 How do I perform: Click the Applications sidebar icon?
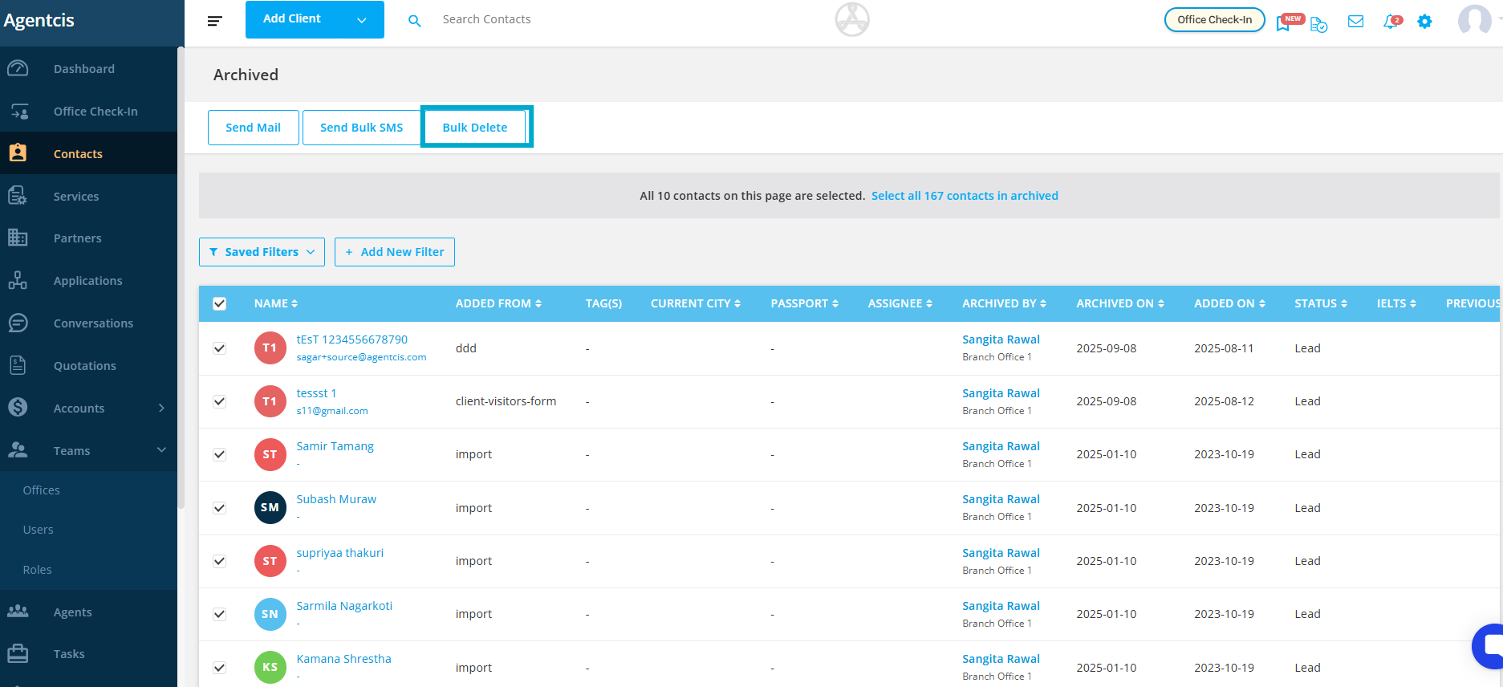pos(18,280)
